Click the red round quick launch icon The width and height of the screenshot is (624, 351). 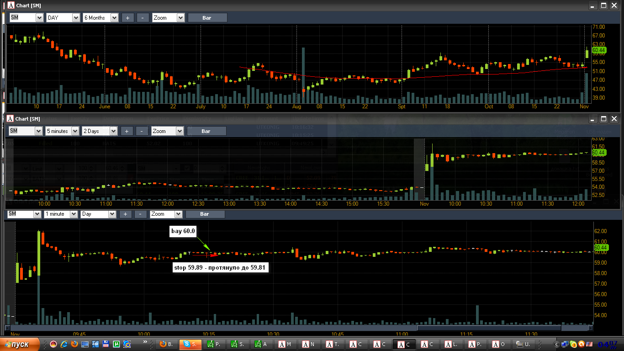coord(53,344)
